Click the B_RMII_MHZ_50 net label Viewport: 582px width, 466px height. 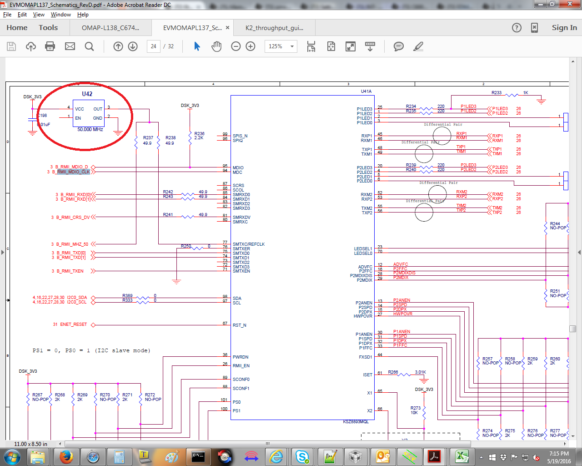(x=72, y=244)
